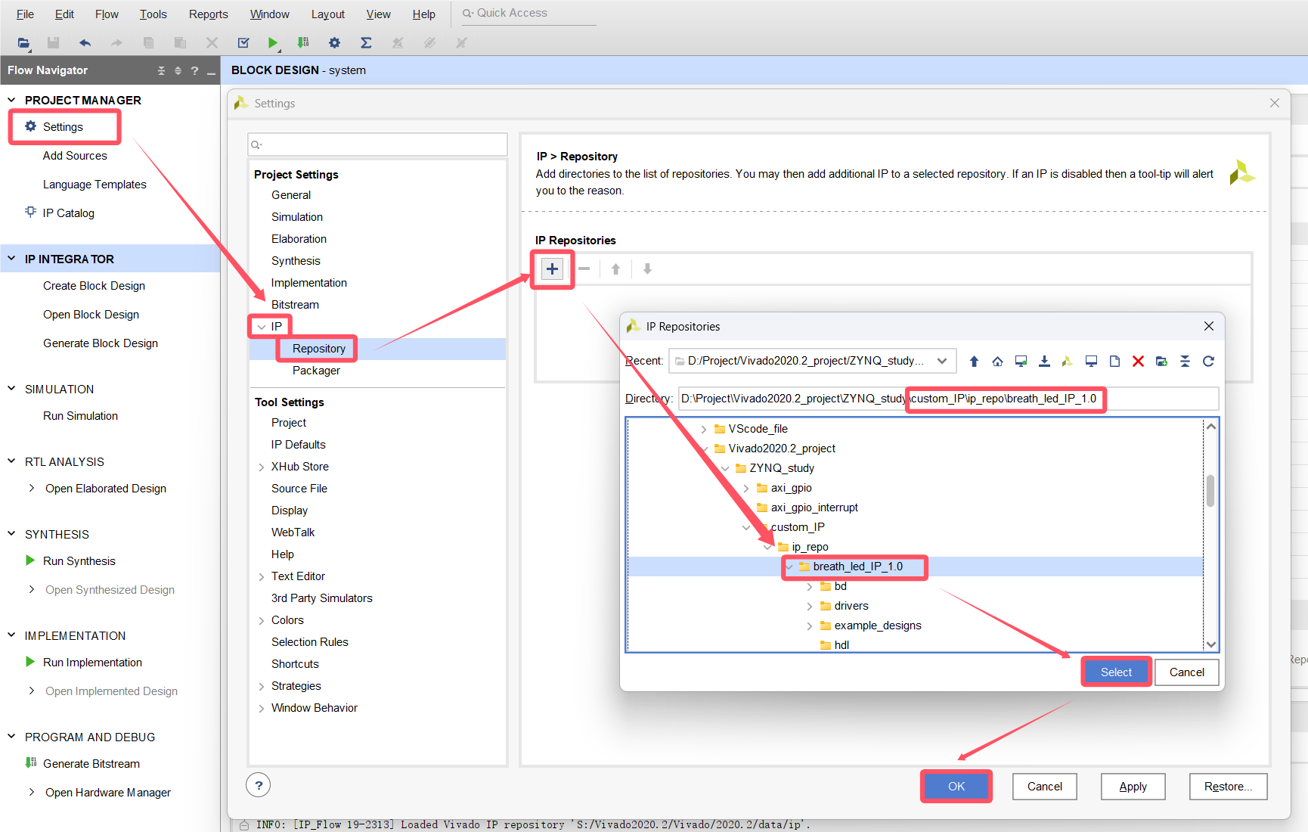Go to home directory icon
The width and height of the screenshot is (1308, 832).
pyautogui.click(x=997, y=362)
